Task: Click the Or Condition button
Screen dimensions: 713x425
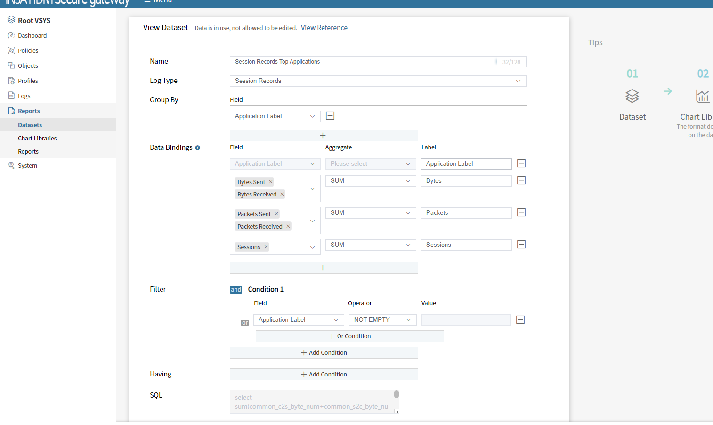Action: tap(349, 336)
